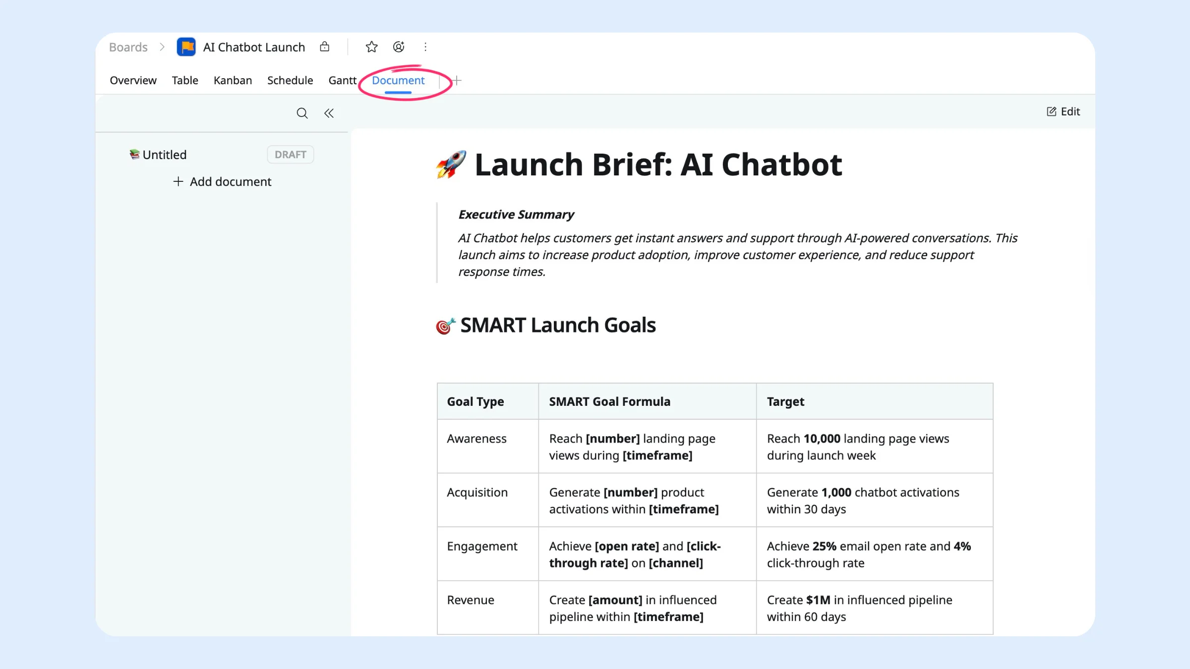Click the executive summary paragraph text
The image size is (1190, 669).
click(737, 255)
